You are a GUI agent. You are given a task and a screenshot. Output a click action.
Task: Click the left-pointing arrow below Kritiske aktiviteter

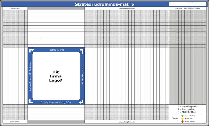tap(81, 102)
